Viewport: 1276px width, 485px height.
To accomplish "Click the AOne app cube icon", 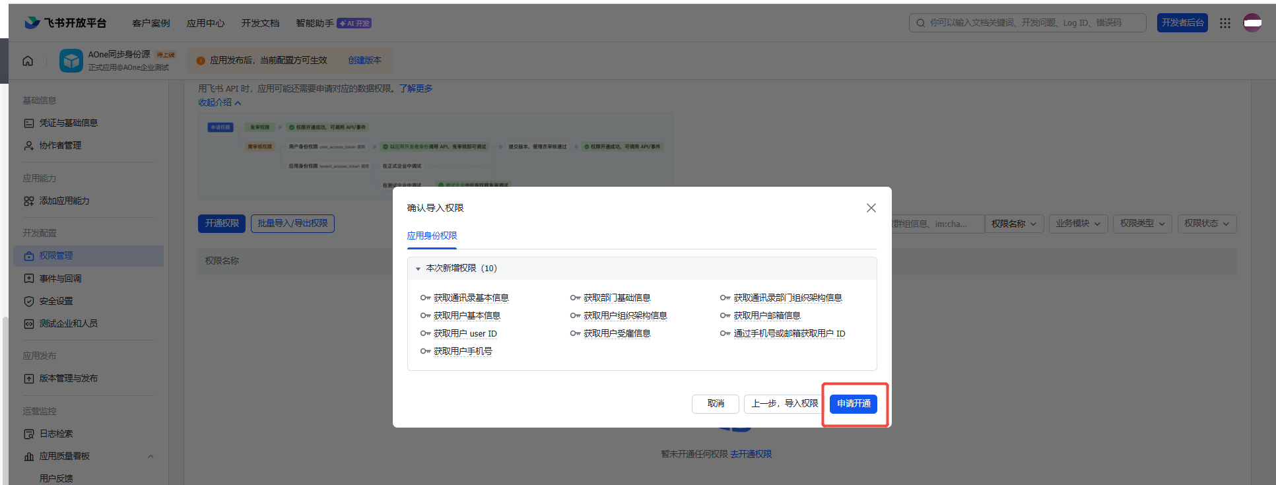I will click(x=71, y=61).
